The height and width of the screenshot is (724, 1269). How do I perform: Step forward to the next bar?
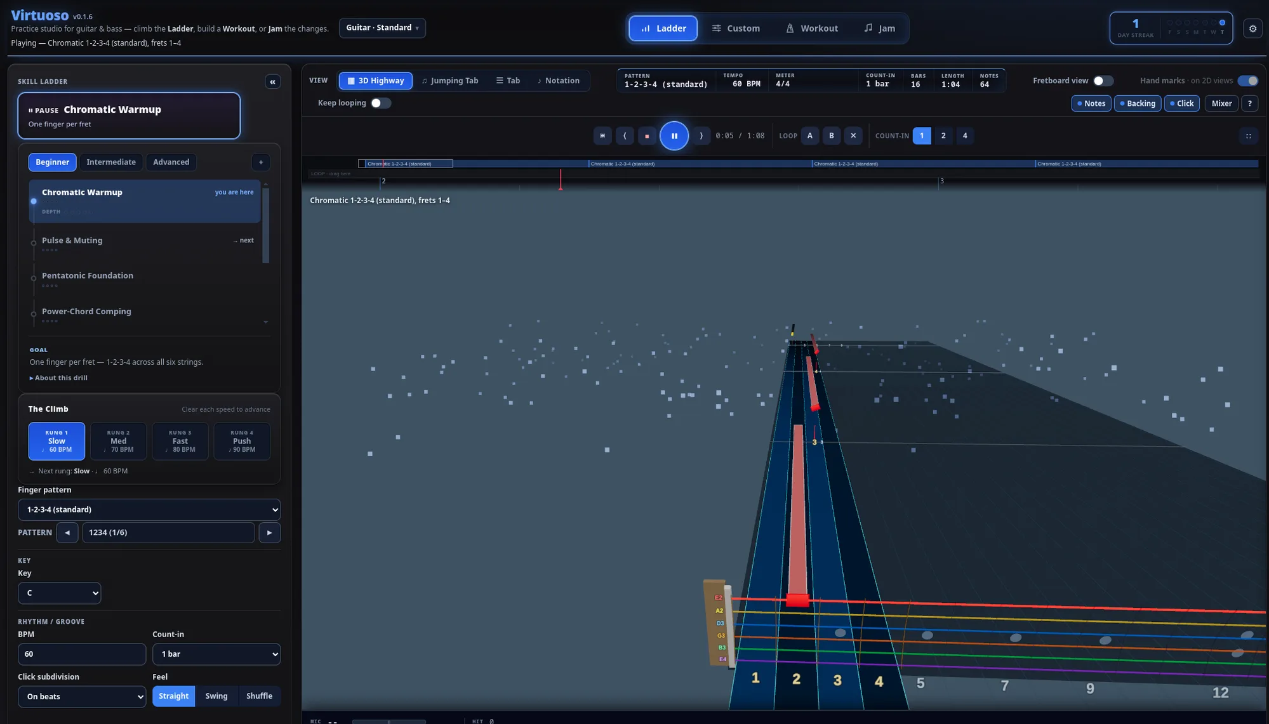[701, 136]
